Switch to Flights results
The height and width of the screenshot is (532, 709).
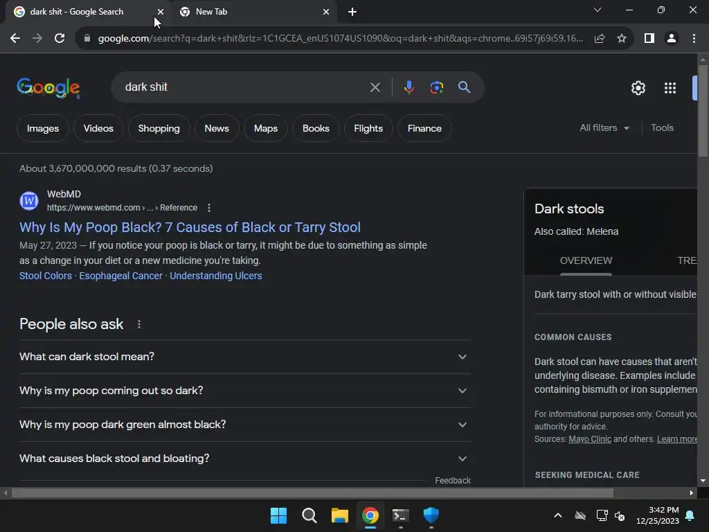[368, 128]
